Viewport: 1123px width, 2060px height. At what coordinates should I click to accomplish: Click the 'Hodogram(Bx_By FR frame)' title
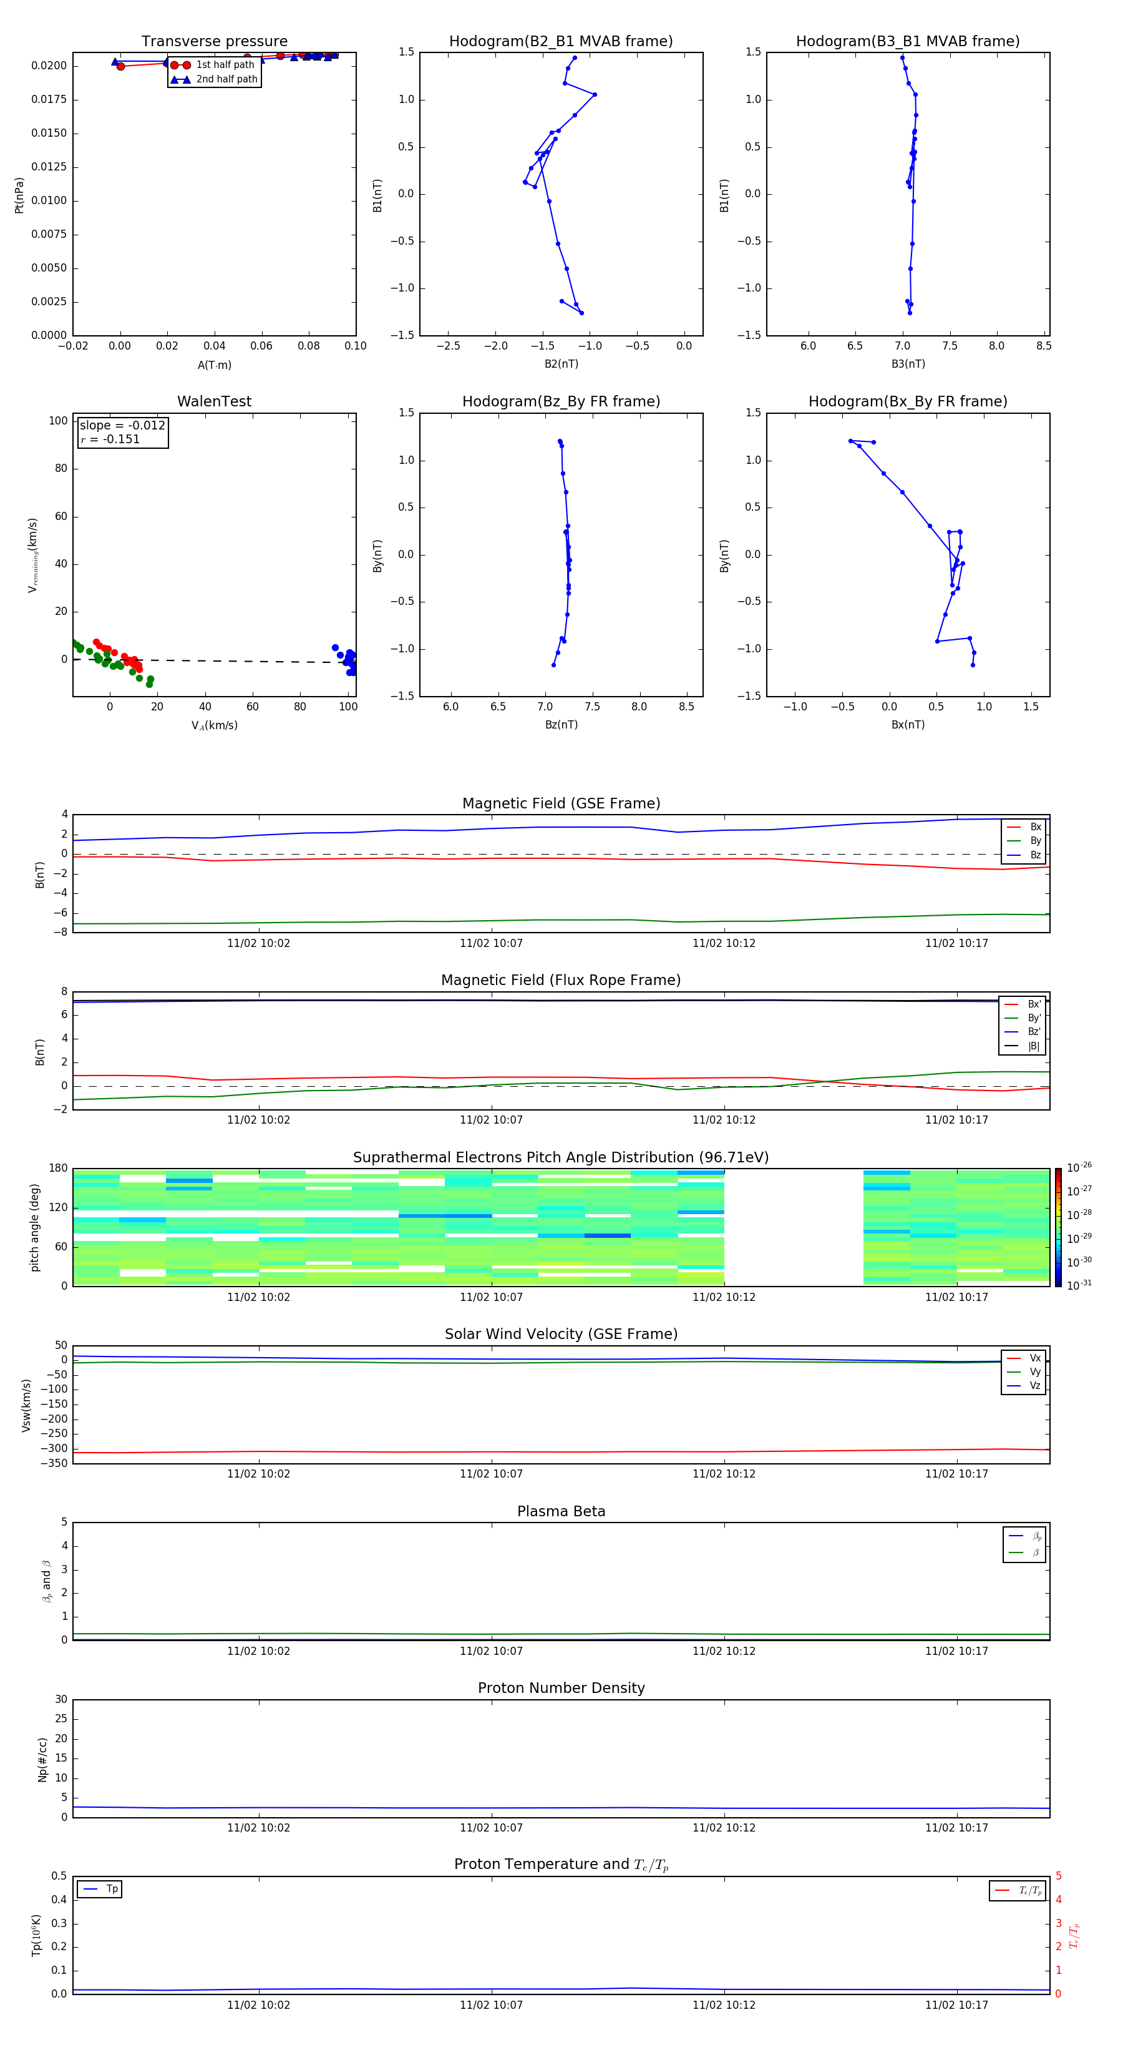point(908,401)
